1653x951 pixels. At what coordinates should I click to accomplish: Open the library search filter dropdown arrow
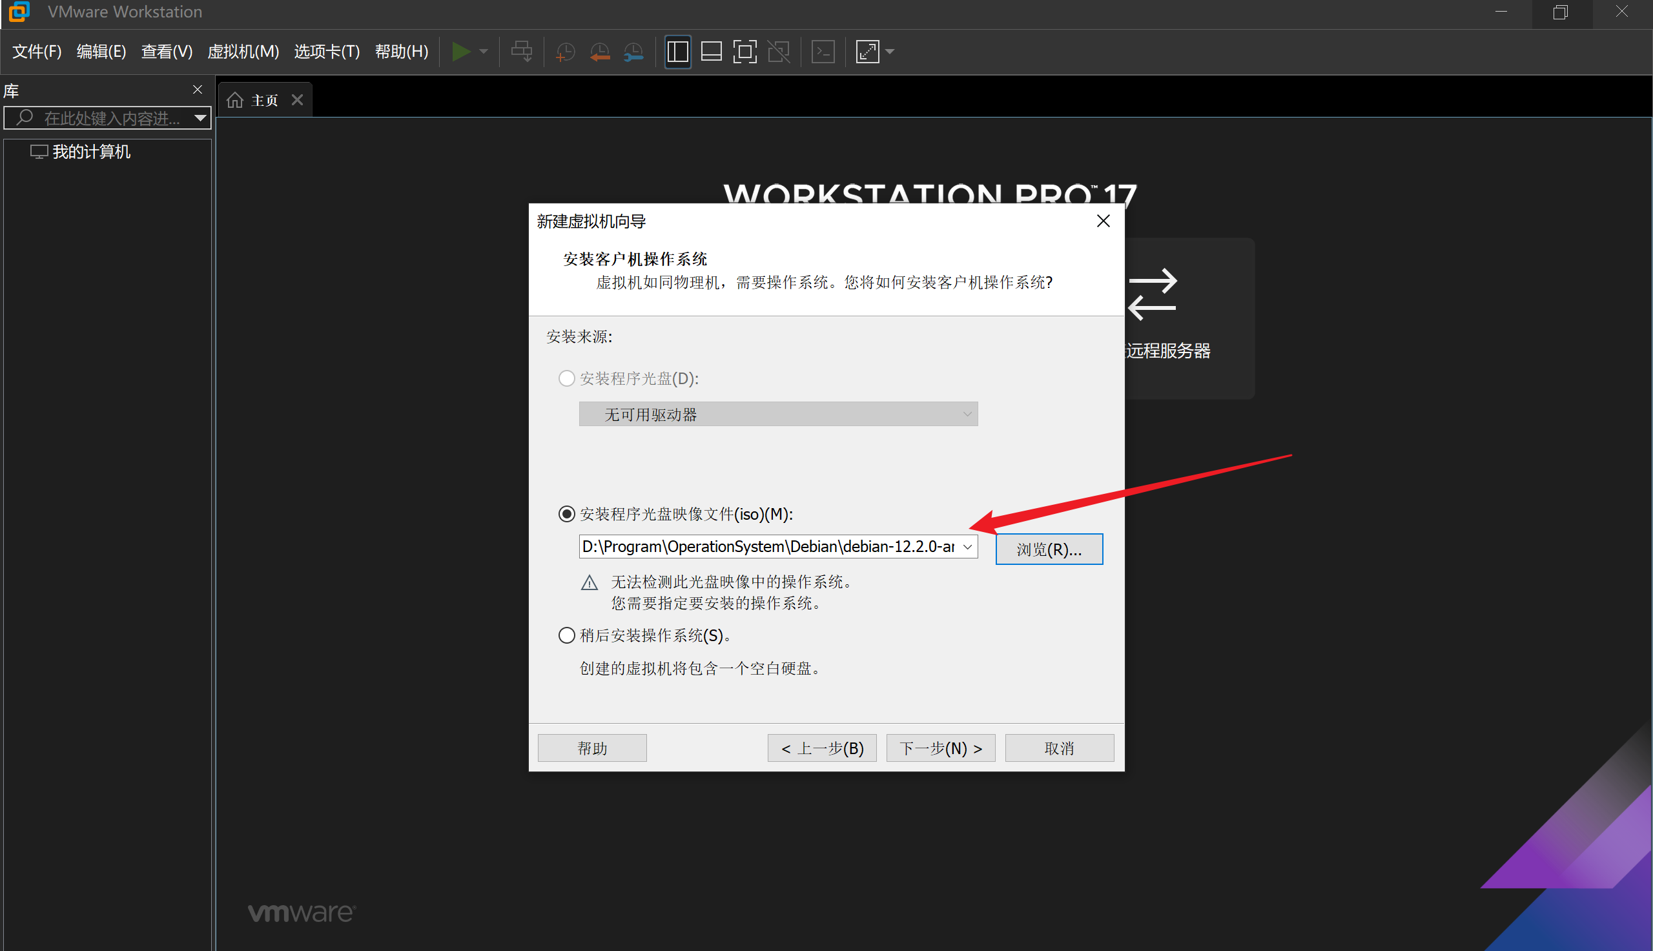201,118
